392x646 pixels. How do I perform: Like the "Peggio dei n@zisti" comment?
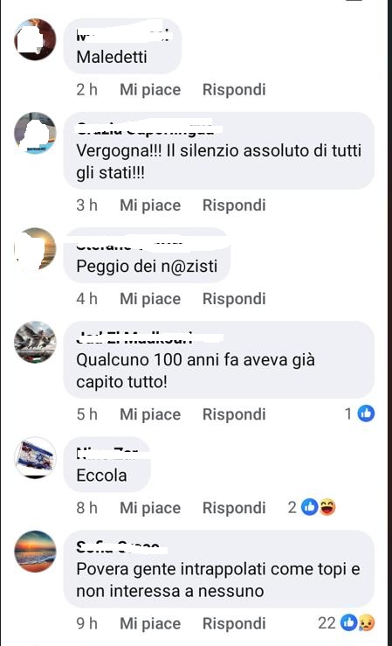[x=150, y=299]
